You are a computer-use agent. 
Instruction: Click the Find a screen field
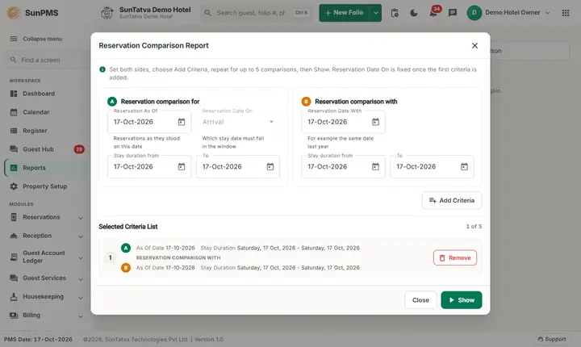point(47,60)
